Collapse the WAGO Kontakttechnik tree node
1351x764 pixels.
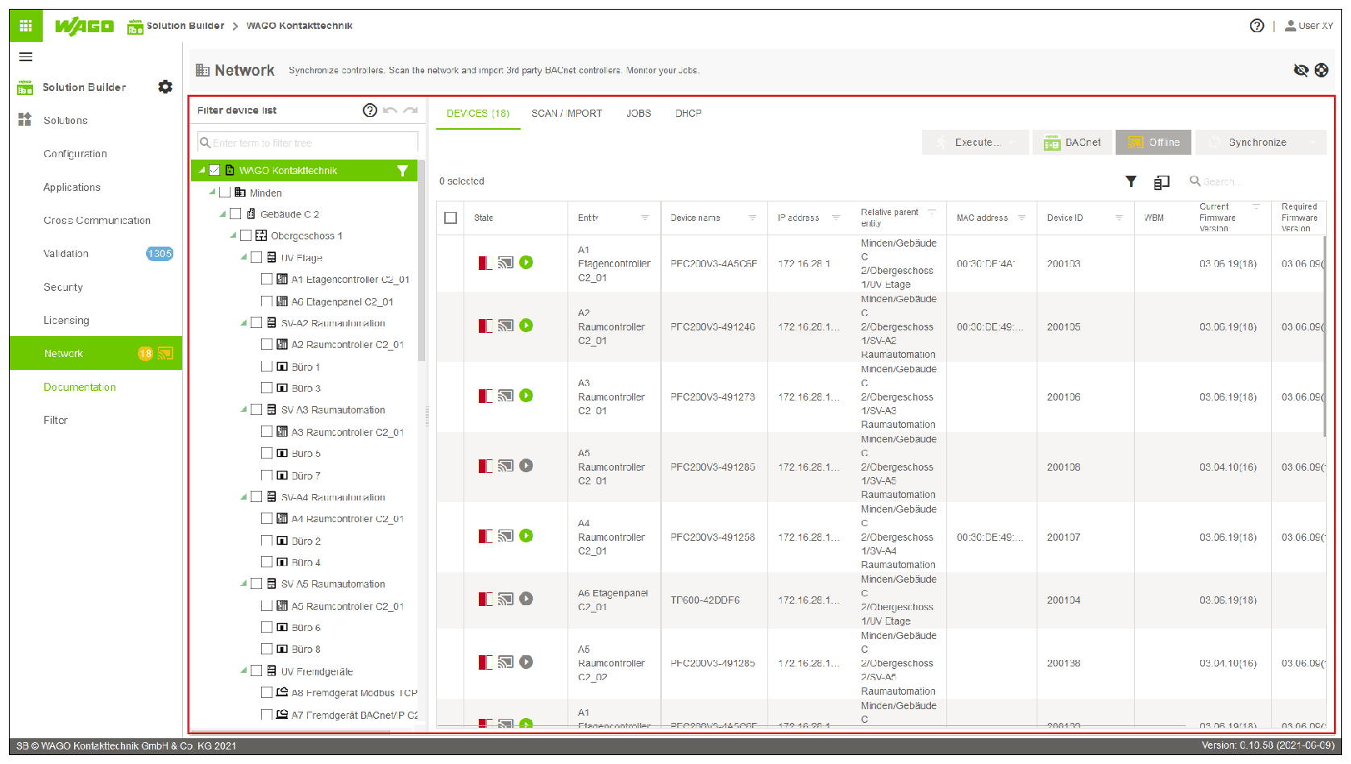pyautogui.click(x=202, y=170)
